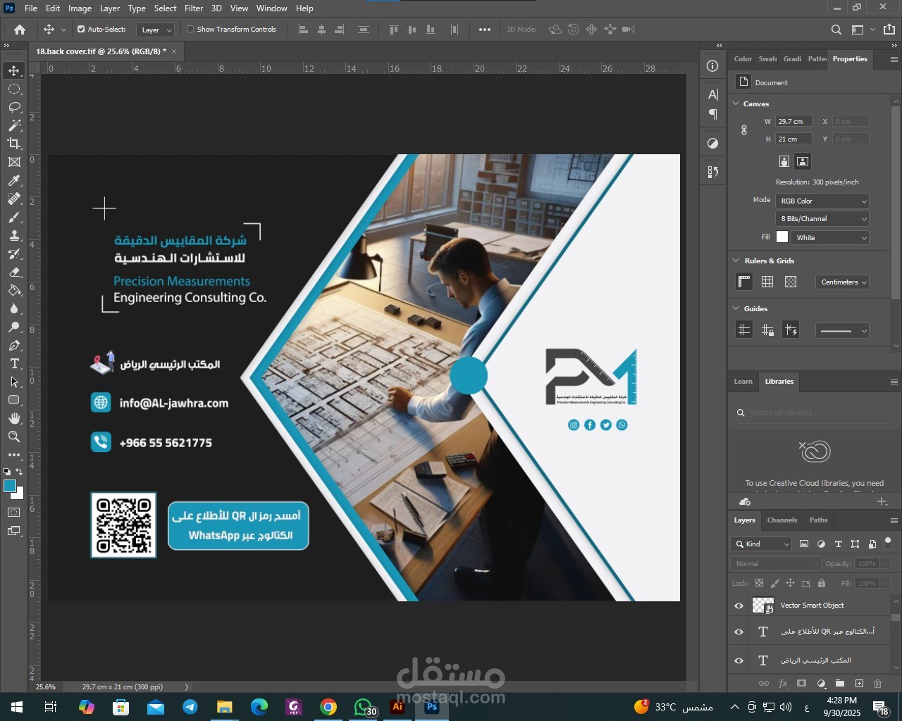
Task: Collapse the Canvas section
Action: point(736,104)
